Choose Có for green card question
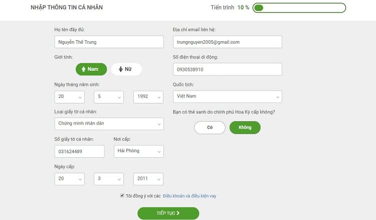 210,128
